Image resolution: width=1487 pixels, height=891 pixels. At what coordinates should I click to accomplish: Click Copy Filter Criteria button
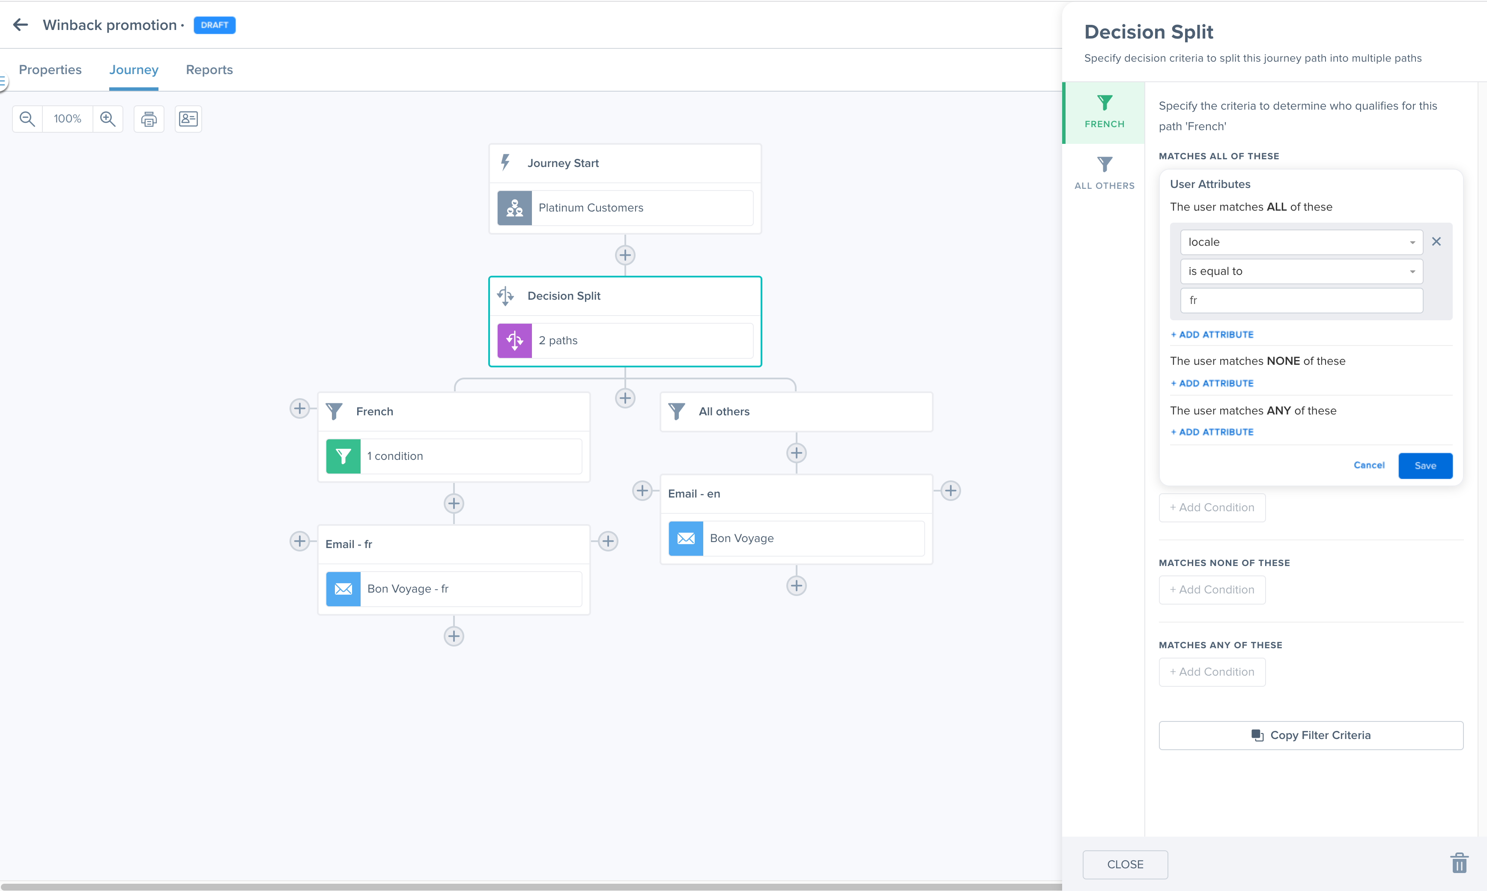pyautogui.click(x=1311, y=736)
